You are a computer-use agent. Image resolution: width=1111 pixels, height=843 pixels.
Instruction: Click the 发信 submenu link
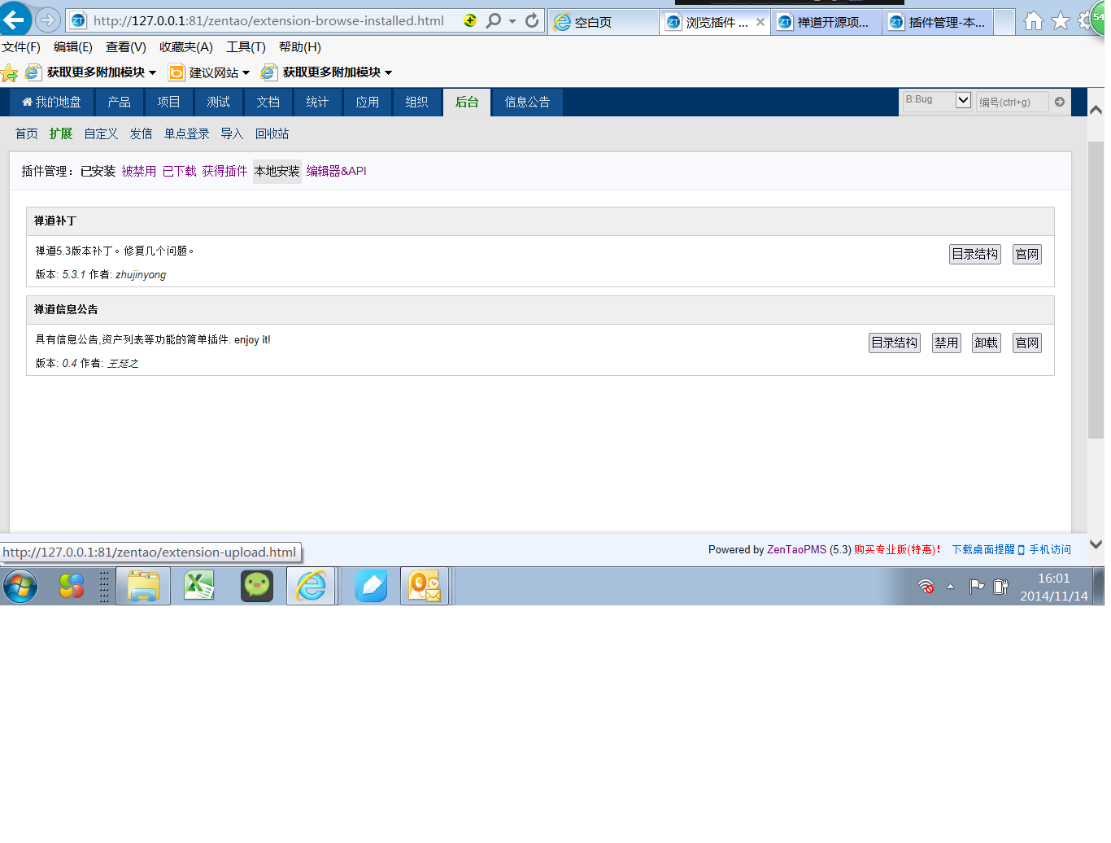[x=141, y=133]
